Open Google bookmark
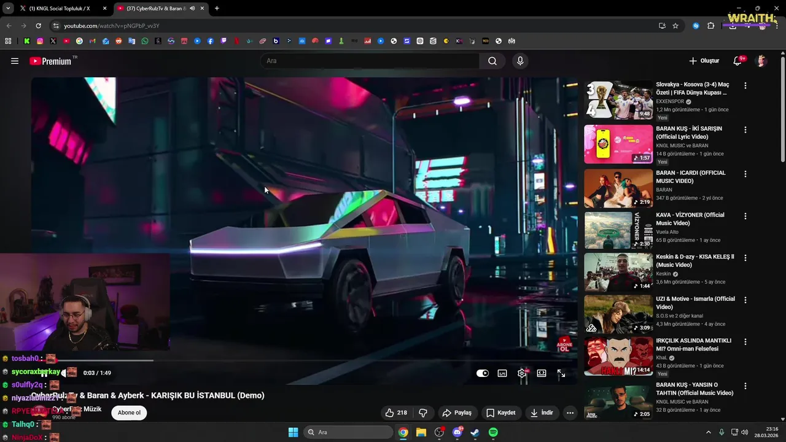The height and width of the screenshot is (442, 786). pos(79,41)
